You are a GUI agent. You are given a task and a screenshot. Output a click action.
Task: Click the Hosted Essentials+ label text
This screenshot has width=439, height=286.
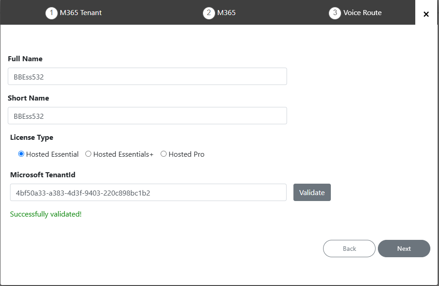124,154
